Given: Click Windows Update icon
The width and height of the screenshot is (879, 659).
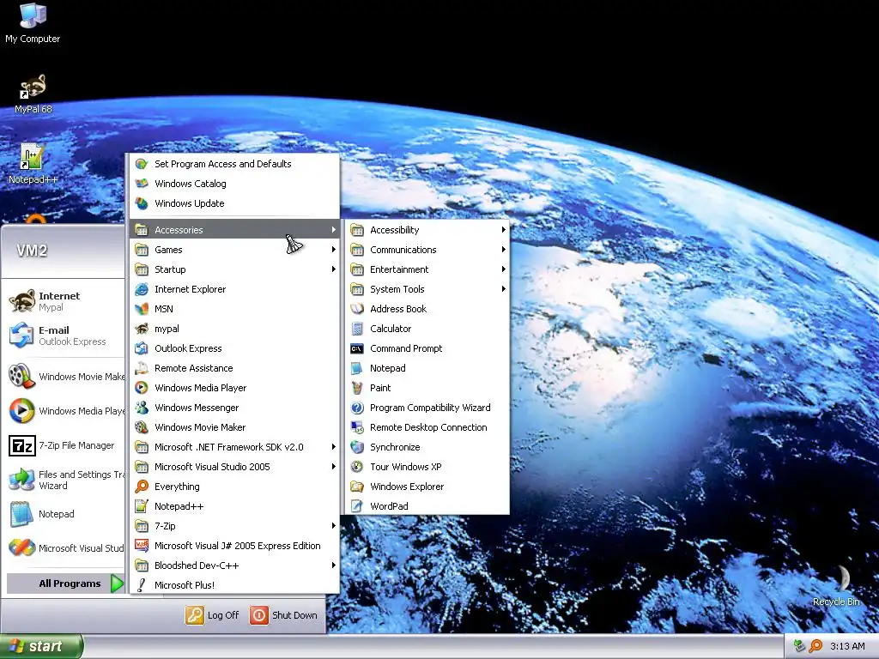Looking at the screenshot, I should (142, 203).
